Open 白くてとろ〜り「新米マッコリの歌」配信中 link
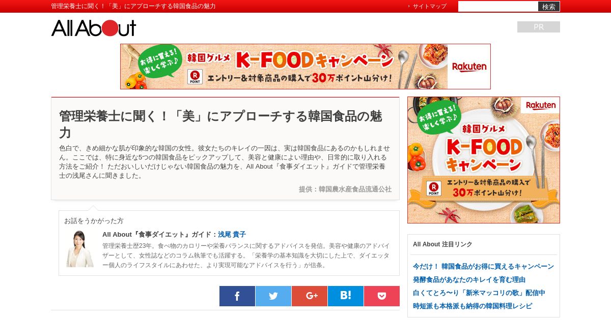Viewport: 611px width, 320px height. click(479, 293)
